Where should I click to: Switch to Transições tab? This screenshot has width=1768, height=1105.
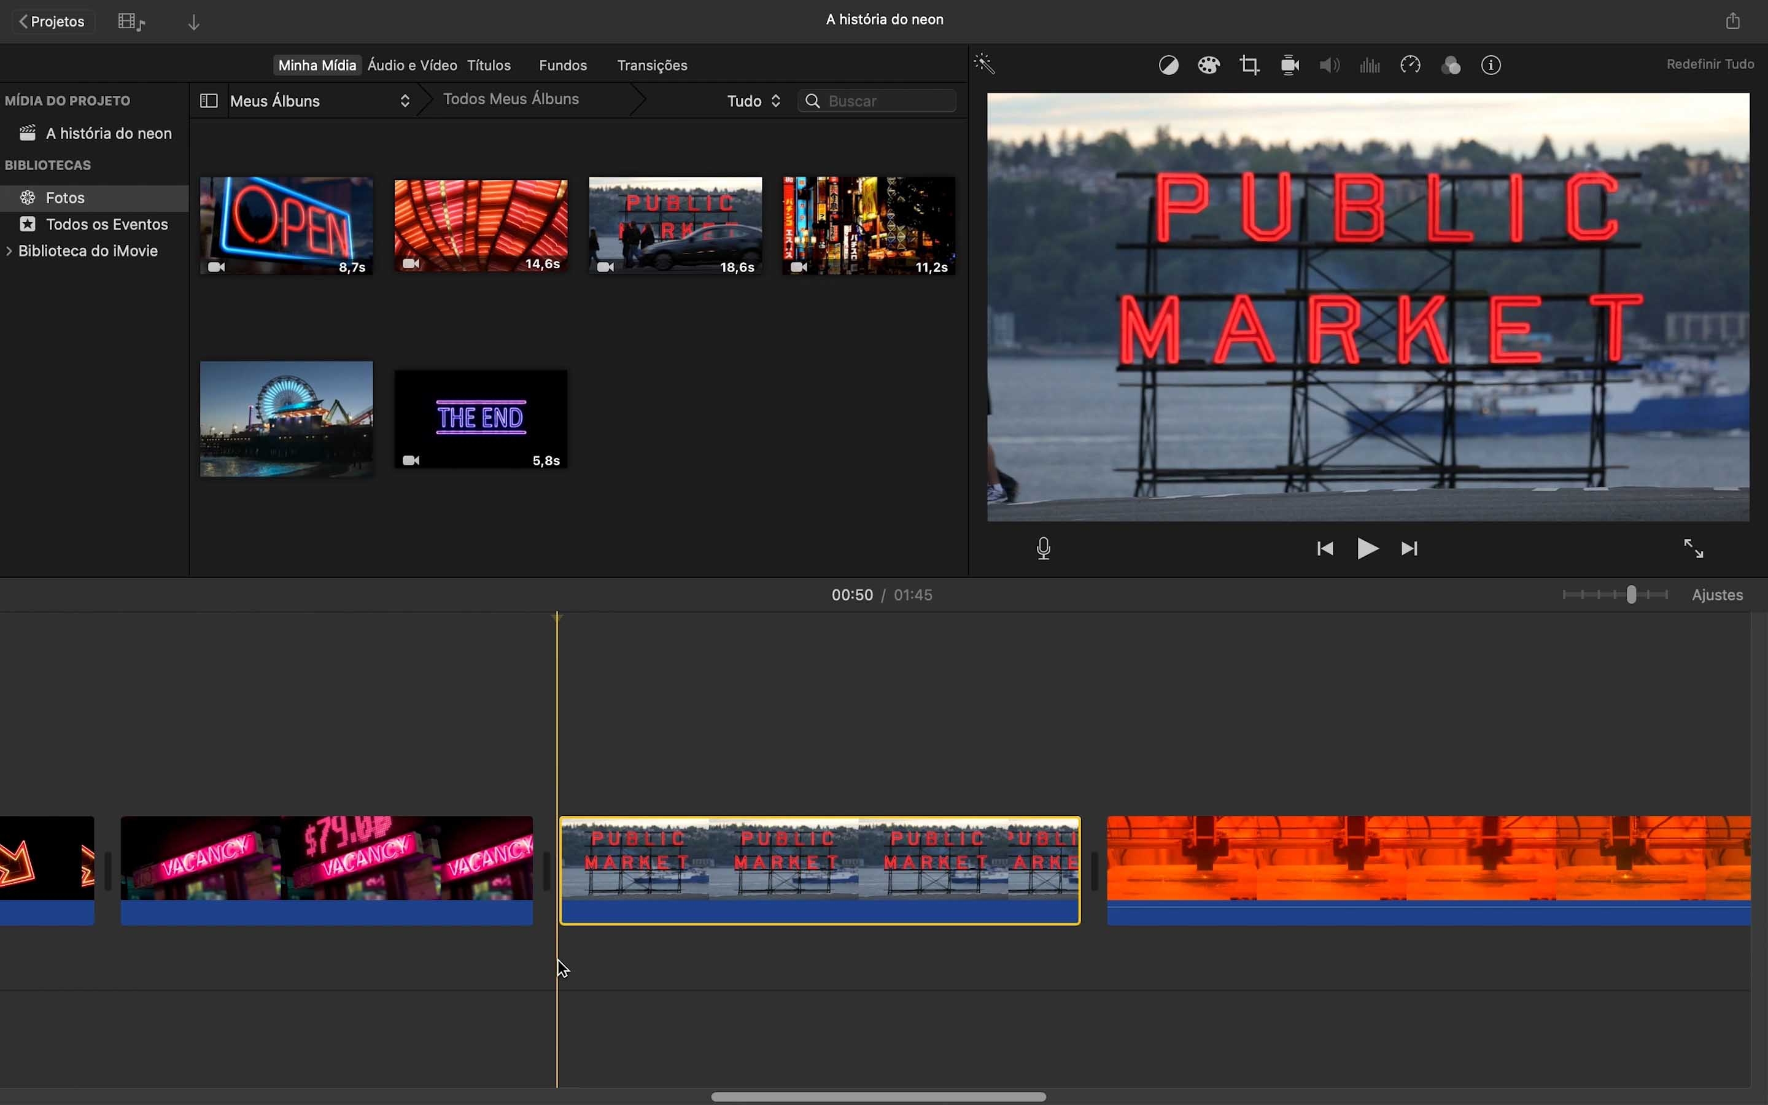pos(652,65)
